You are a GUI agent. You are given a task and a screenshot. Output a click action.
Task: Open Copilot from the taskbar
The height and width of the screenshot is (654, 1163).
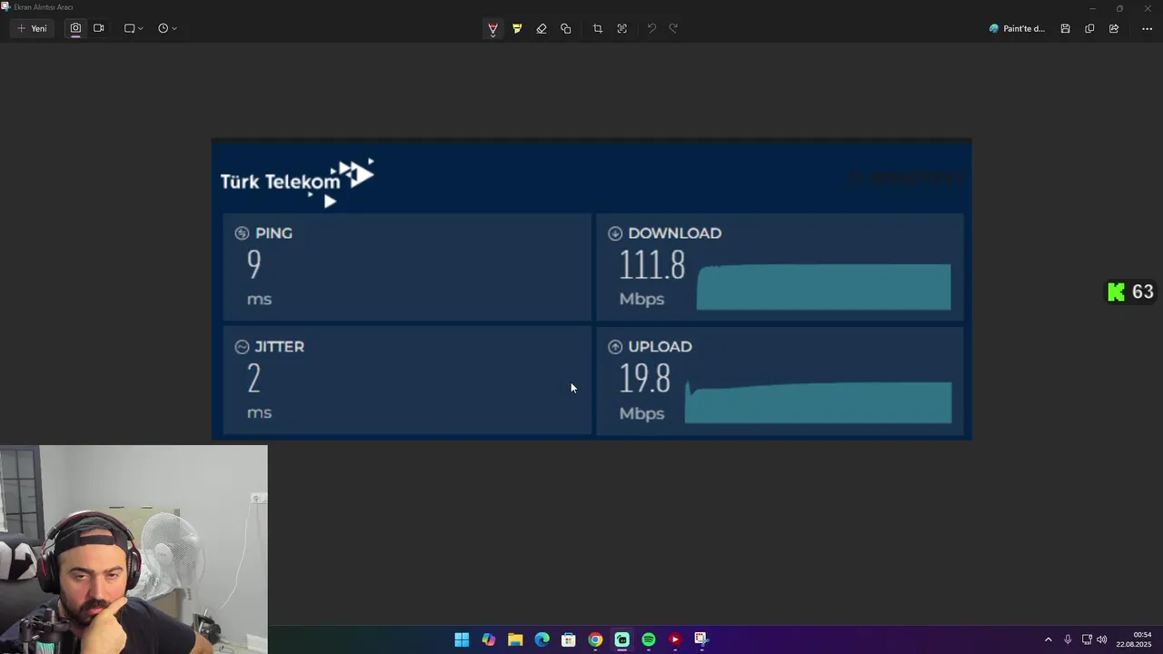[489, 639]
